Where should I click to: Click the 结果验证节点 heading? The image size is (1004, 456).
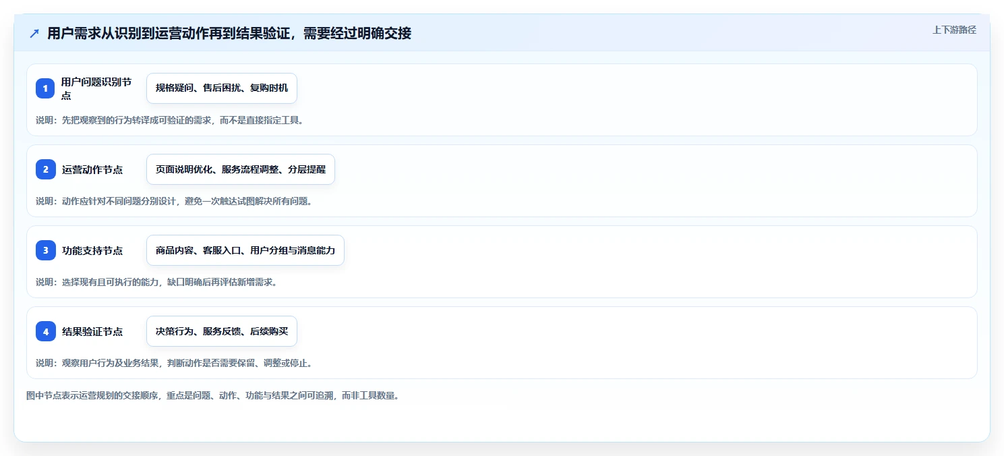click(x=92, y=332)
